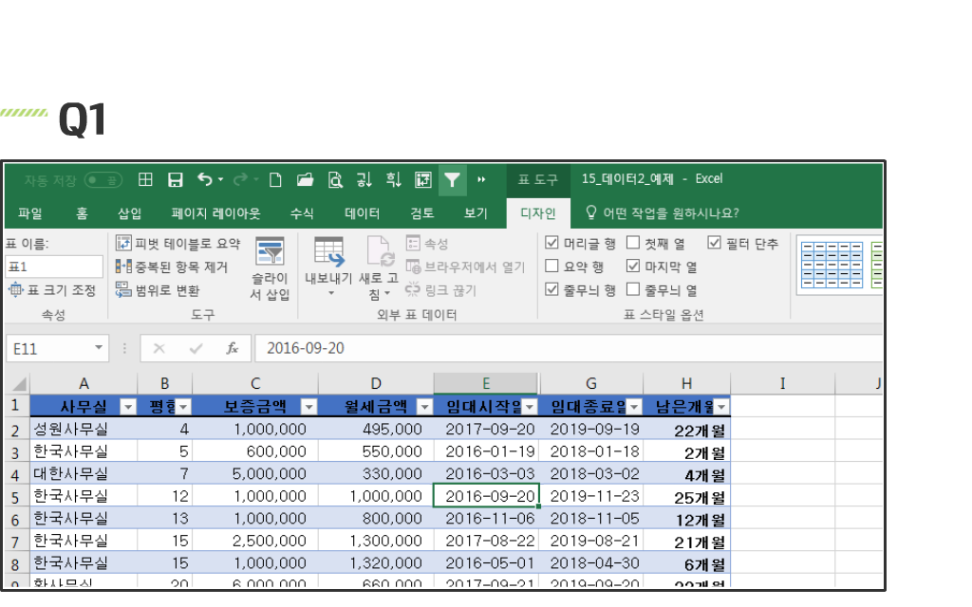Click 링크 끊기 button
The width and height of the screenshot is (972, 607).
point(440,290)
